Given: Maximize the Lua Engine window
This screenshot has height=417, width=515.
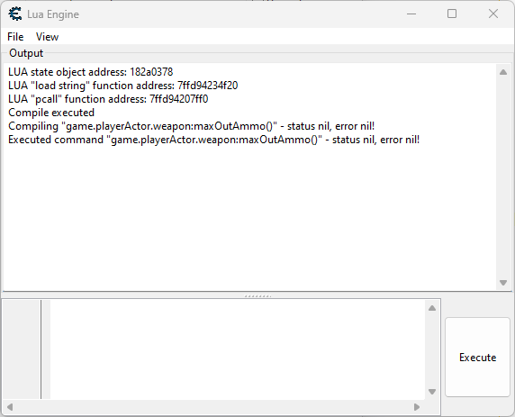Looking at the screenshot, I should click(x=452, y=14).
